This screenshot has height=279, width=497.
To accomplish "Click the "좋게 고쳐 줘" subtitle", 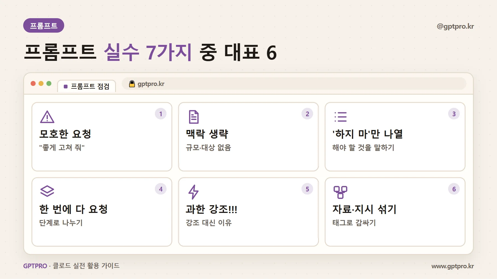I will [x=62, y=148].
